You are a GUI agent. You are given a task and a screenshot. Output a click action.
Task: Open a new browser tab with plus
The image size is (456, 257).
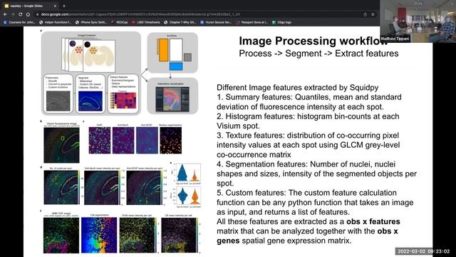click(64, 6)
